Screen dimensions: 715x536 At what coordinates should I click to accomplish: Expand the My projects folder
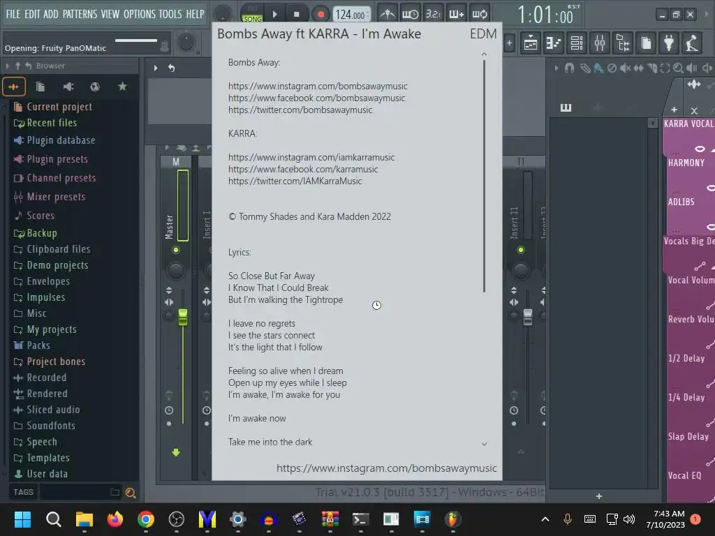coord(45,329)
